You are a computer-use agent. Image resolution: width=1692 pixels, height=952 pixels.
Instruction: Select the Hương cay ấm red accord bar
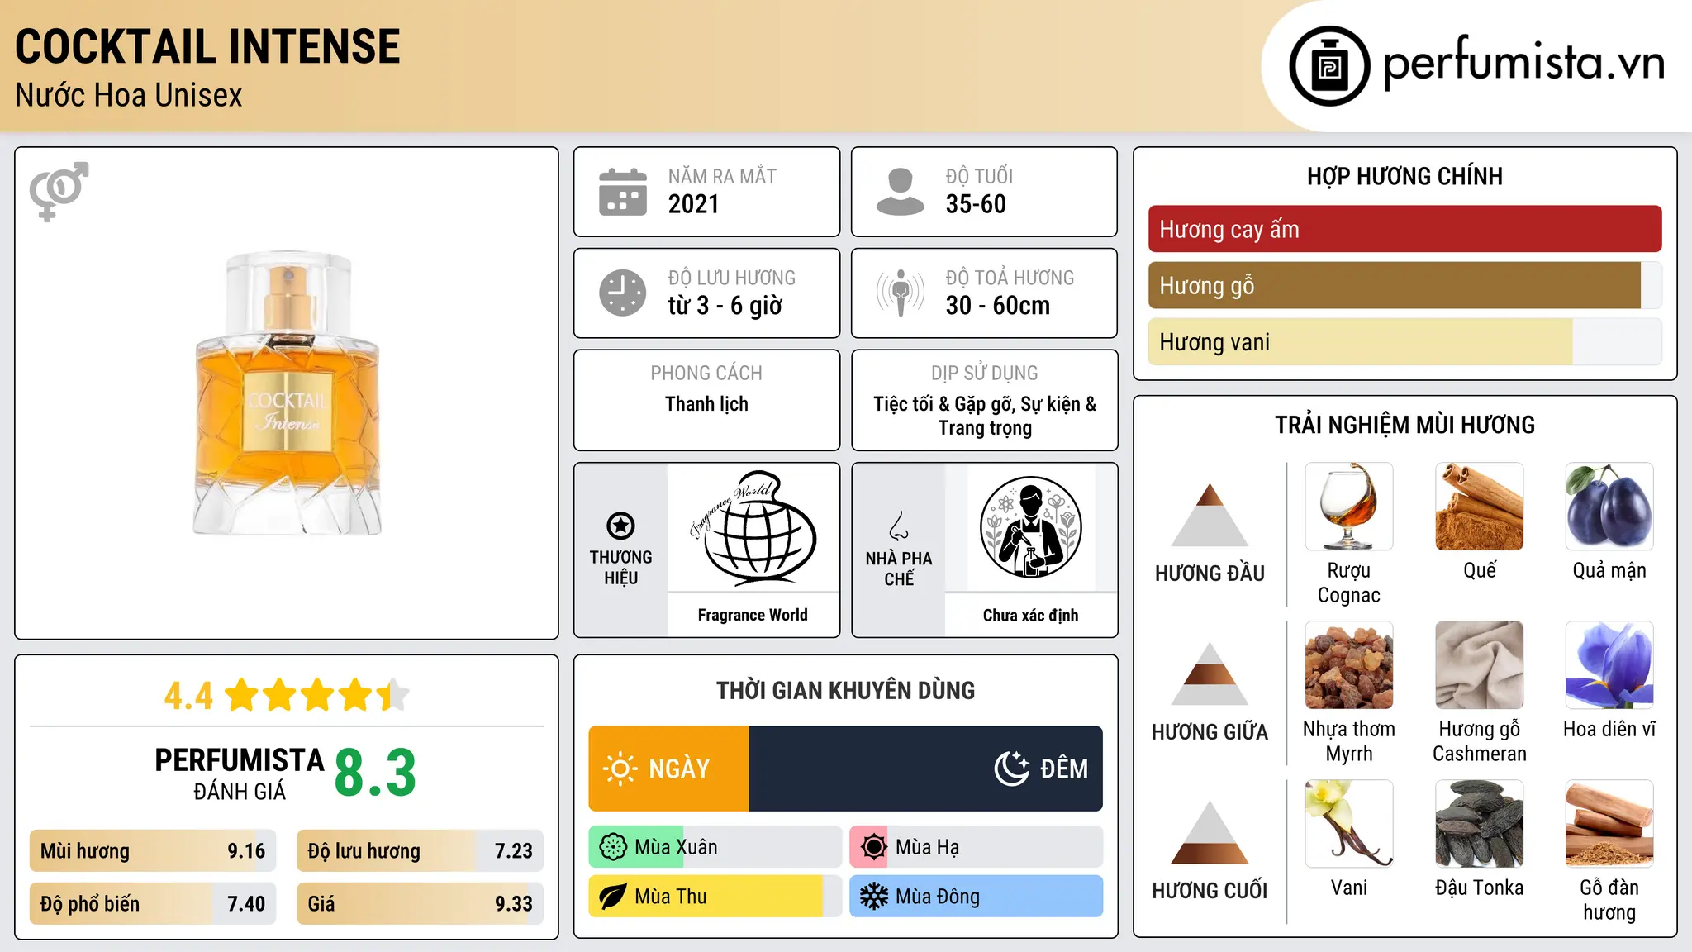(1404, 229)
